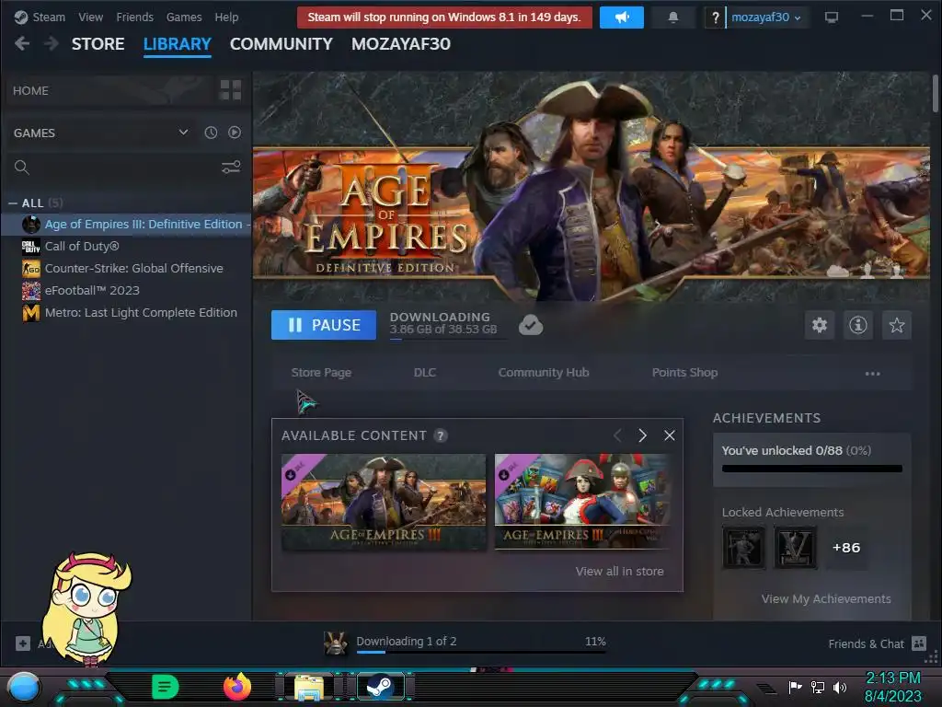Select eFootball 2023 entry

pos(127,290)
